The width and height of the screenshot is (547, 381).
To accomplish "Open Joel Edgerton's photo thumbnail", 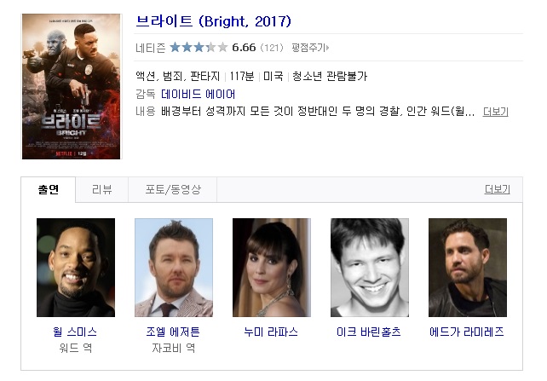I will click(174, 268).
